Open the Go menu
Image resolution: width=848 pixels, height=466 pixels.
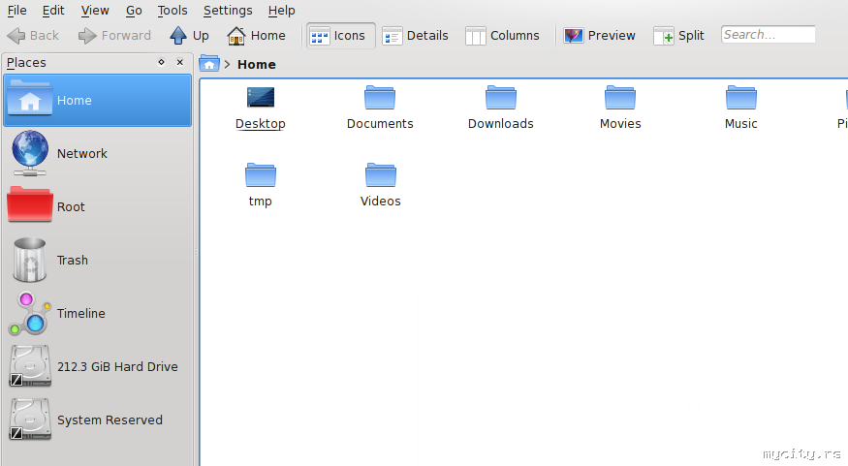click(134, 11)
